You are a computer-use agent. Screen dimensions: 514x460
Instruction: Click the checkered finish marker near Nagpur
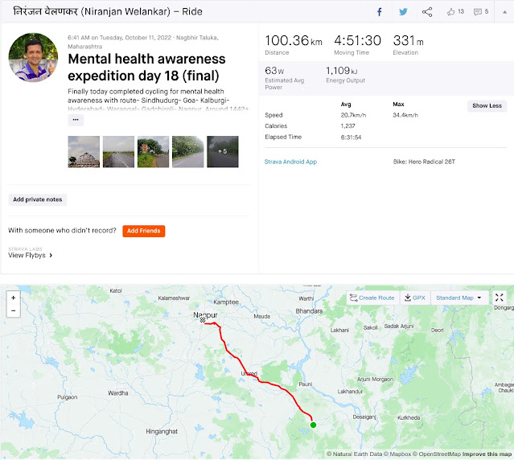click(x=203, y=320)
